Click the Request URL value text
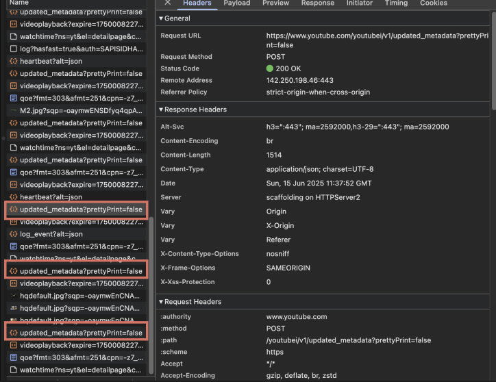The image size is (496, 382). [x=377, y=40]
